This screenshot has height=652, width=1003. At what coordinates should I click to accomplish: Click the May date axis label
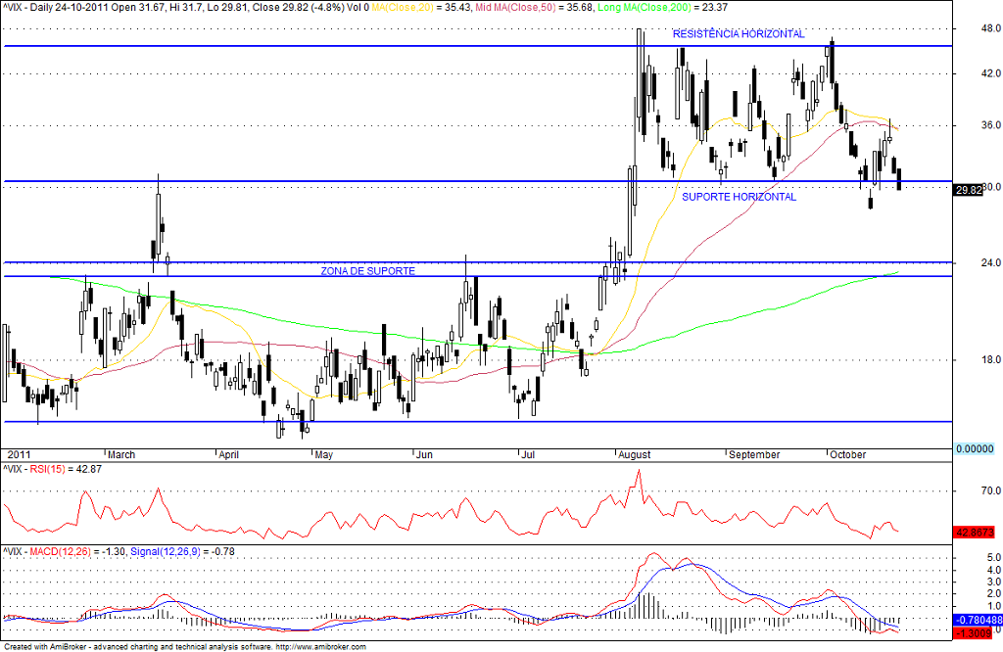tap(323, 454)
